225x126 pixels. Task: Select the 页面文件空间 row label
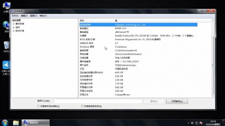[86, 91]
